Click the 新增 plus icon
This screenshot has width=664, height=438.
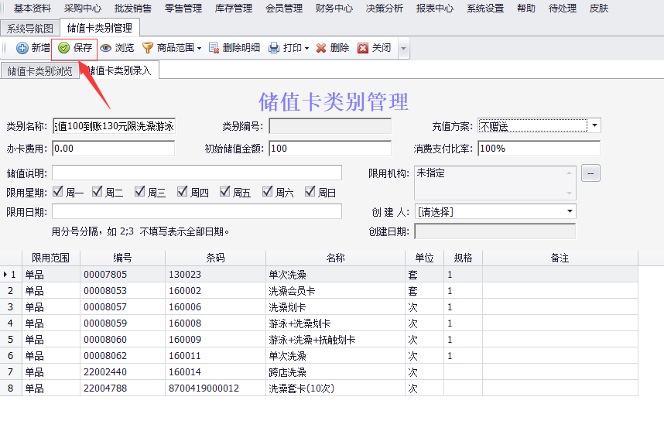[x=22, y=48]
